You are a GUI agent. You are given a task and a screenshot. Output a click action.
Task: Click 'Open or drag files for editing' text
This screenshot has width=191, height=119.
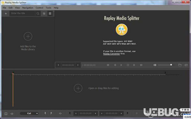click(x=103, y=88)
